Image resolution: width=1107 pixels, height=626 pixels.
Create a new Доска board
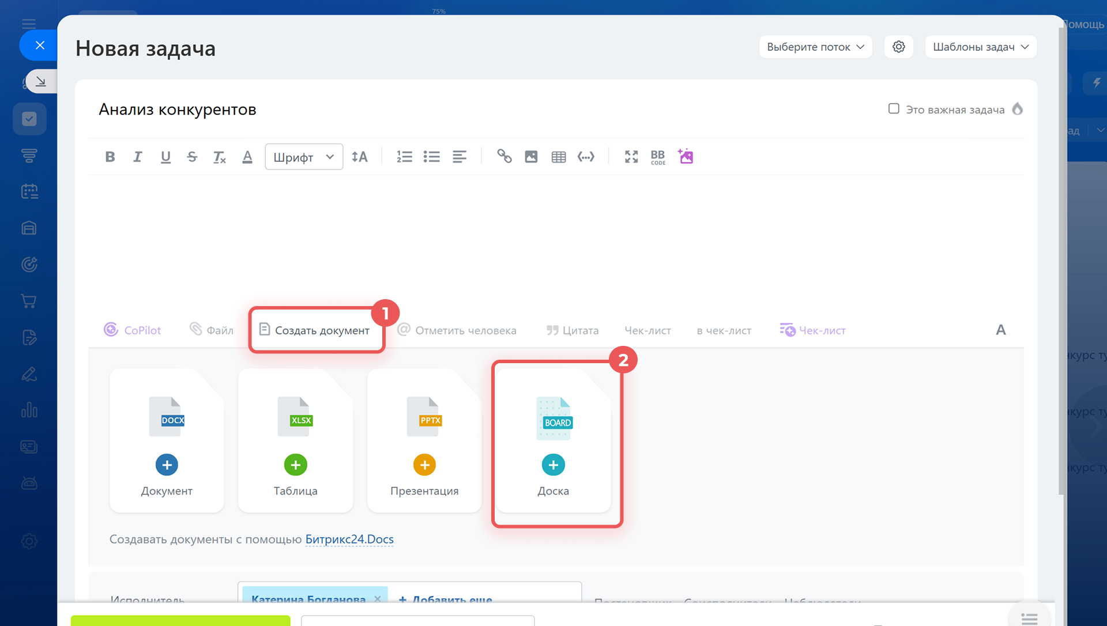point(553,465)
